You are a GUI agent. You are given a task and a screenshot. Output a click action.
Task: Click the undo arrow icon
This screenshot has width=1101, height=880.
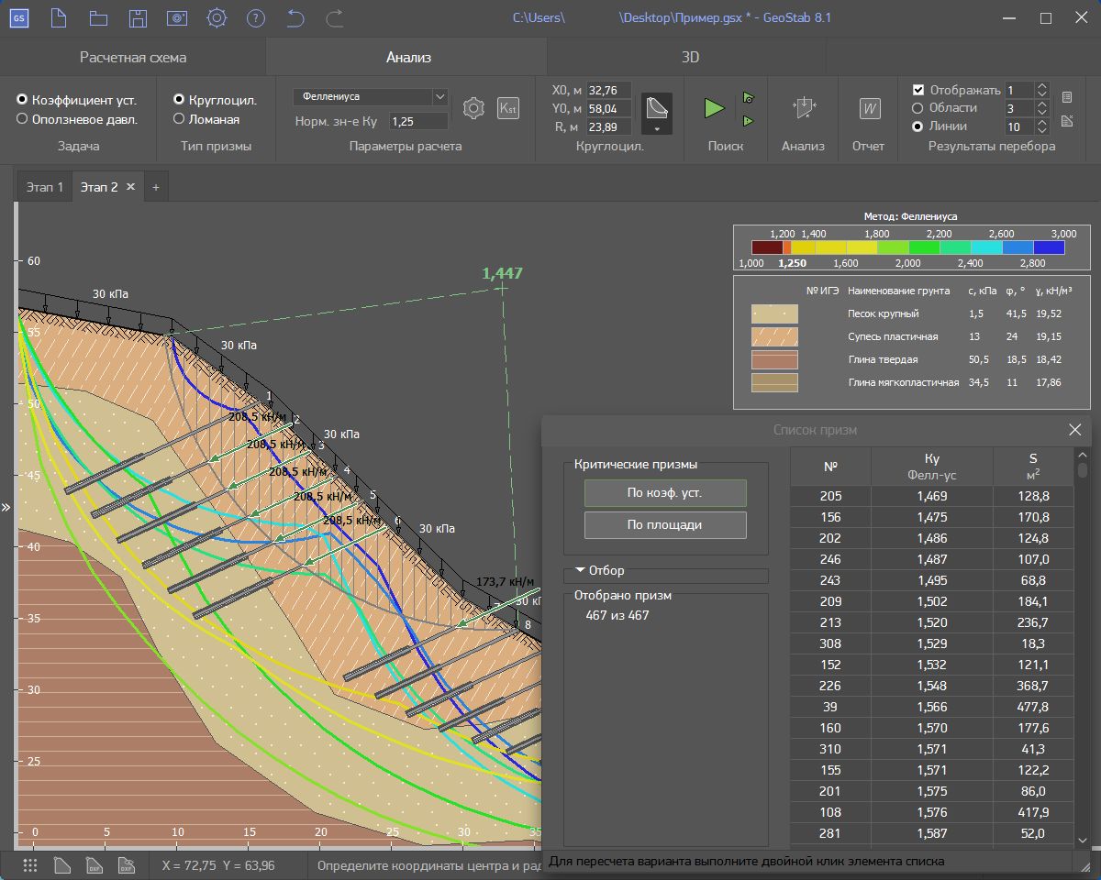(x=295, y=17)
